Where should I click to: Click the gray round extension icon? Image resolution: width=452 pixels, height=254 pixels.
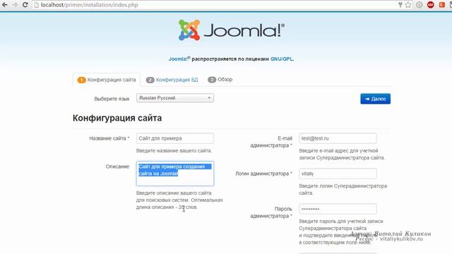[420, 5]
